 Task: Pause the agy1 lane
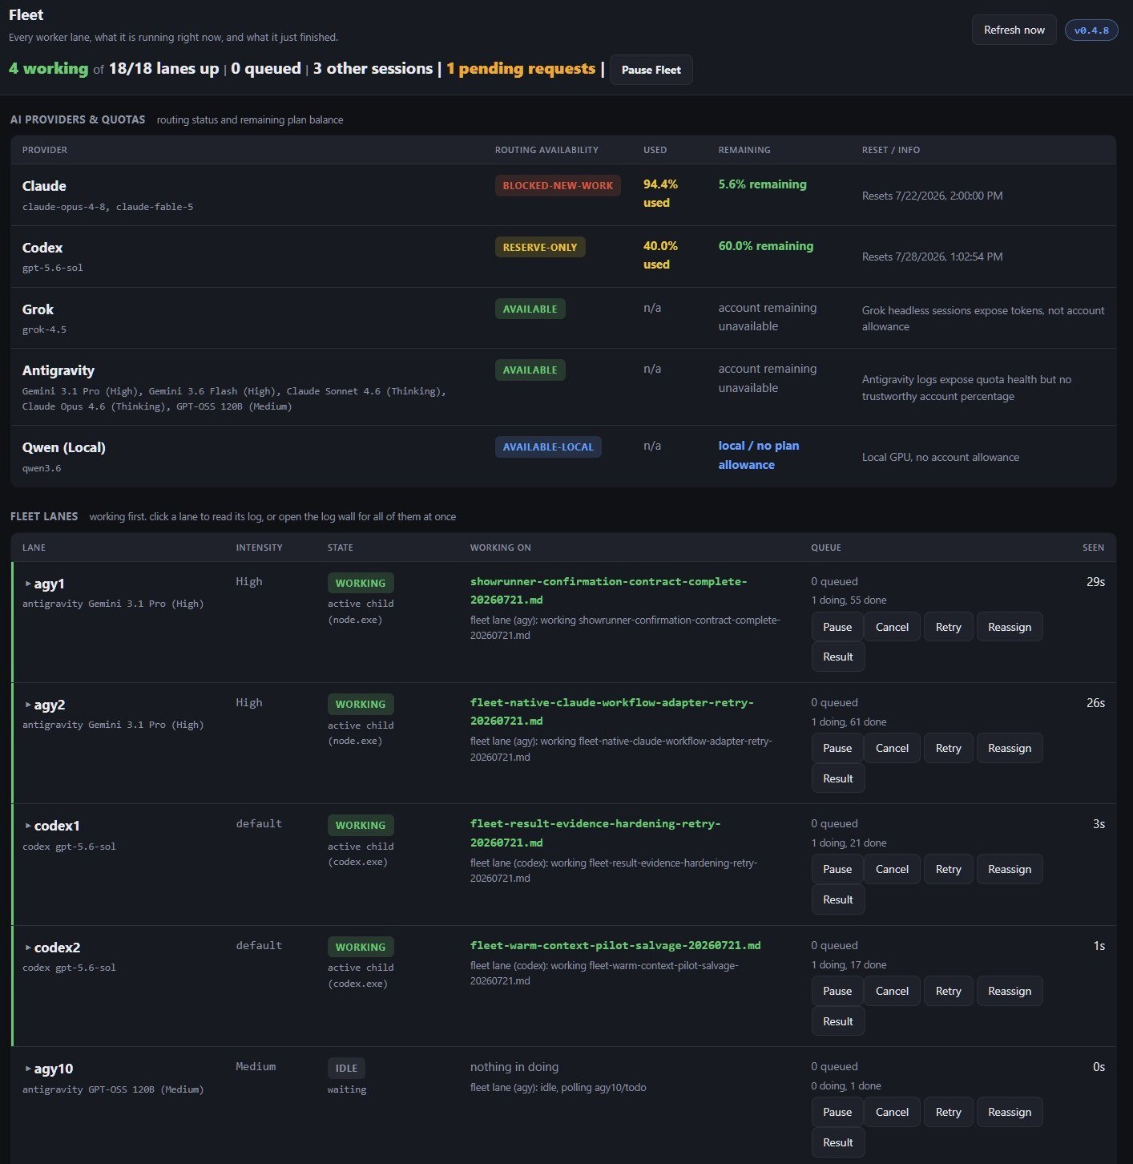pyautogui.click(x=837, y=627)
